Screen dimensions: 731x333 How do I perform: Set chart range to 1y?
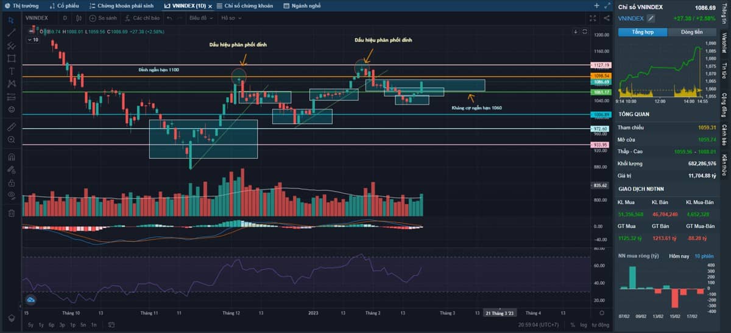(x=41, y=326)
